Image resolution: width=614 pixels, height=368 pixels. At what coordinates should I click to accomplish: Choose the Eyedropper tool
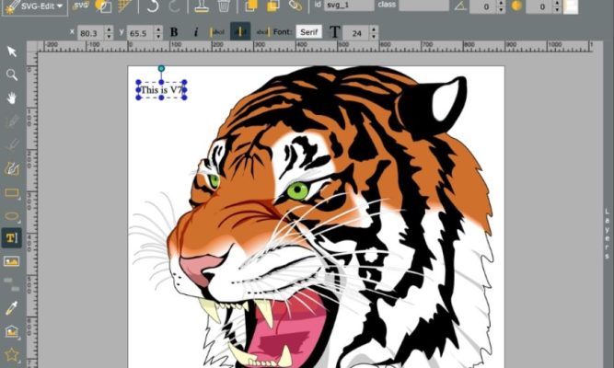point(12,307)
